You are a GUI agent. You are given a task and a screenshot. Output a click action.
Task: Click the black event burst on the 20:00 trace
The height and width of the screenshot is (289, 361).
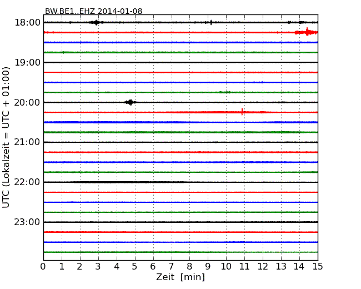[x=131, y=102]
